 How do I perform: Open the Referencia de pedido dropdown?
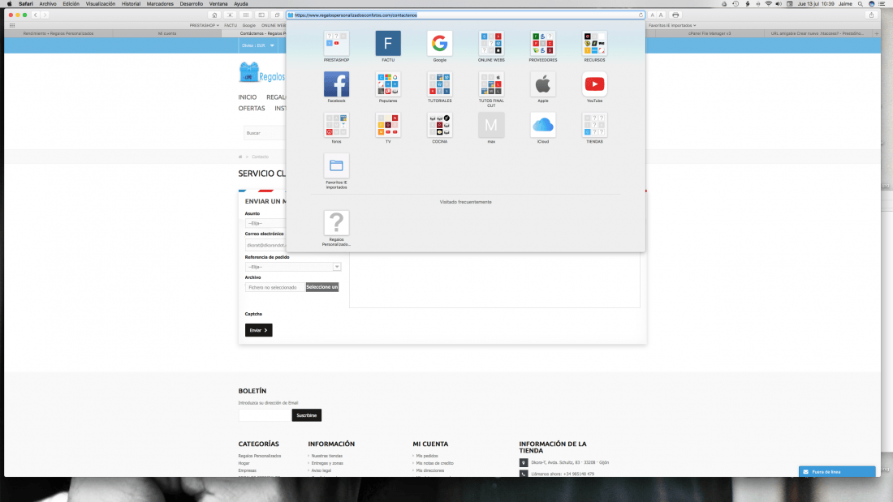point(293,267)
